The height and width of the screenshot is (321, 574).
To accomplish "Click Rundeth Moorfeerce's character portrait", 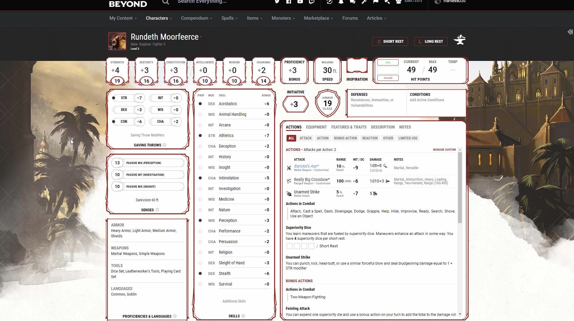I will click(117, 41).
